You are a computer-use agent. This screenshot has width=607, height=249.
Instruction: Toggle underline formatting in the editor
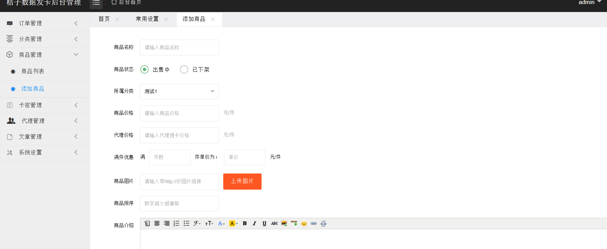click(x=265, y=223)
